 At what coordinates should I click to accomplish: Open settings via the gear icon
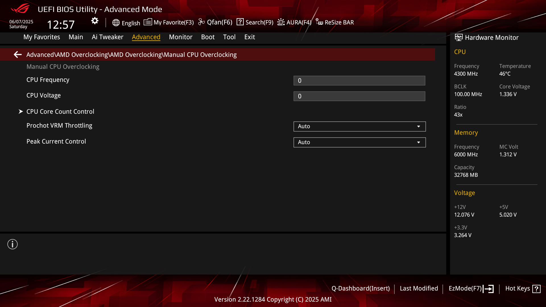pyautogui.click(x=95, y=21)
